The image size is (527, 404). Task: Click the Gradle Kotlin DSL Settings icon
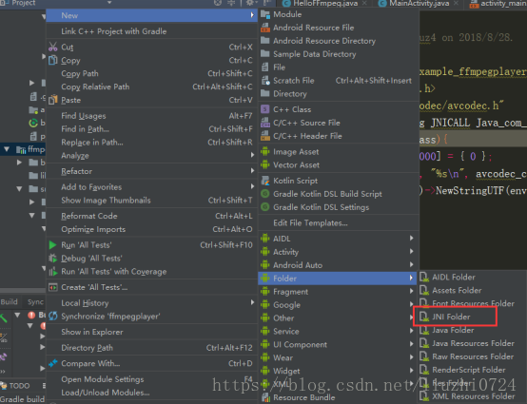(x=265, y=207)
